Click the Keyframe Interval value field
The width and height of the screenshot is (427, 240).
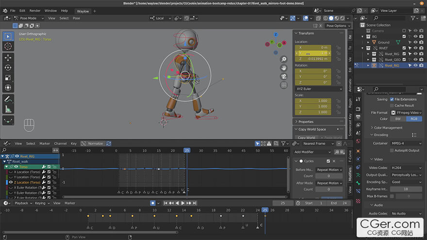pos(406,189)
